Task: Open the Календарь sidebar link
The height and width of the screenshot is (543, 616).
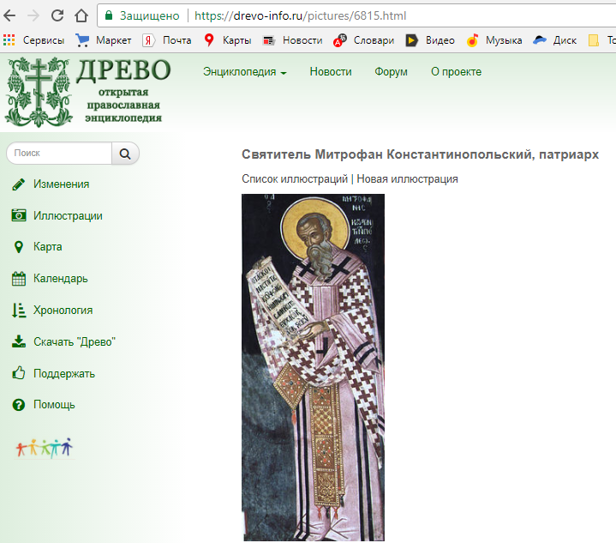Action: pos(61,279)
